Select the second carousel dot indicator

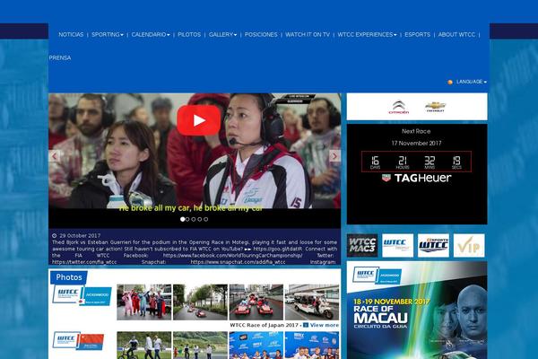(187, 219)
